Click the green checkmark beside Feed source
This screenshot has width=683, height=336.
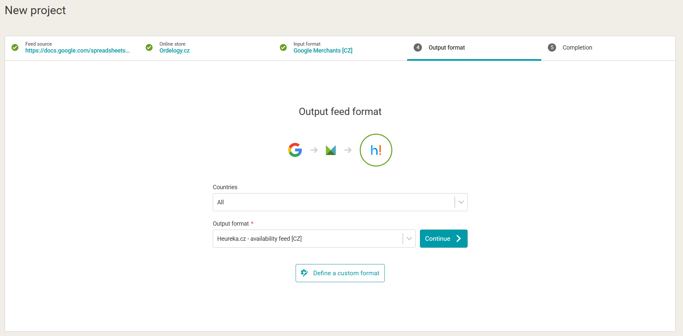point(15,48)
